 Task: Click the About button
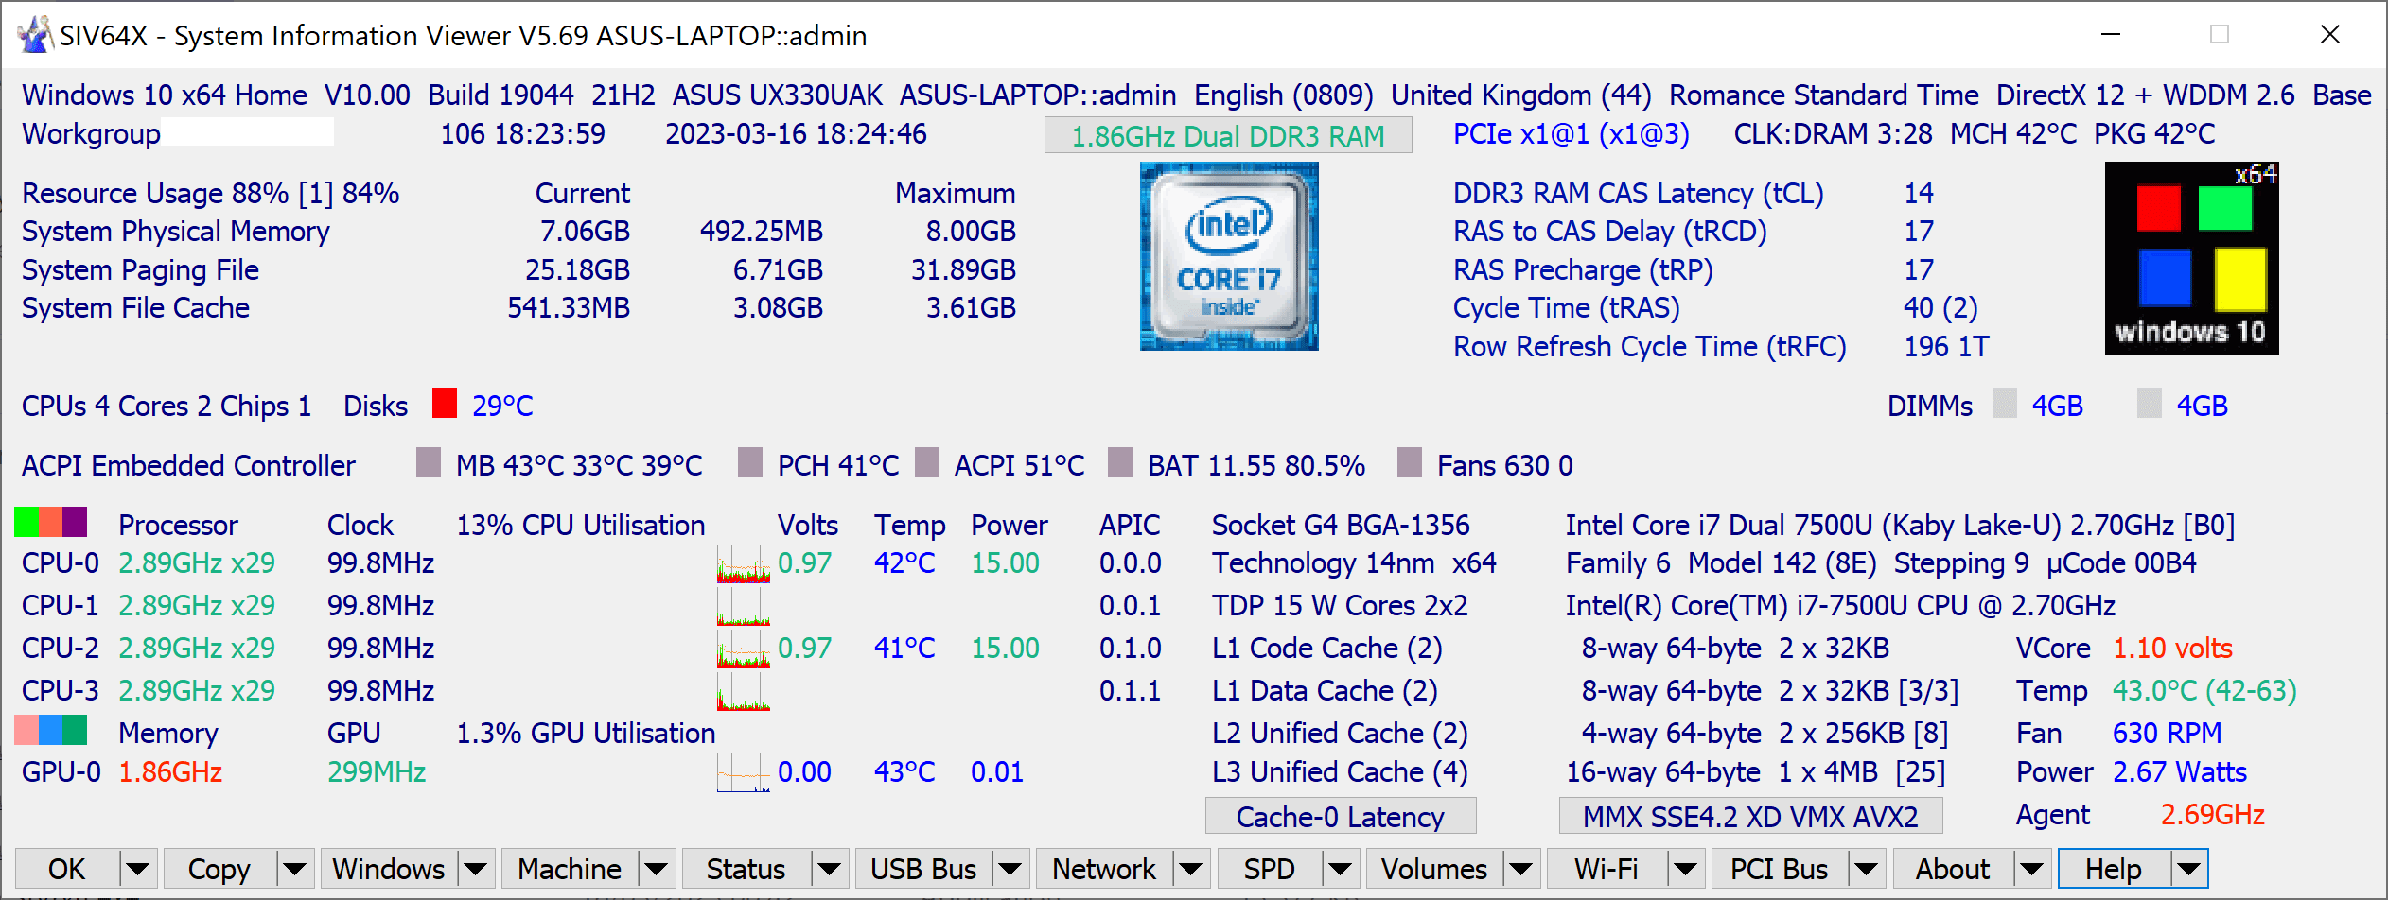click(1953, 869)
